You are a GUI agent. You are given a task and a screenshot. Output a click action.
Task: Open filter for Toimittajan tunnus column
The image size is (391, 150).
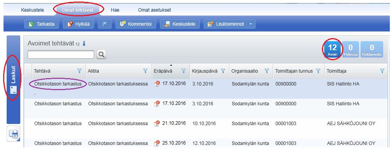pos(318,71)
